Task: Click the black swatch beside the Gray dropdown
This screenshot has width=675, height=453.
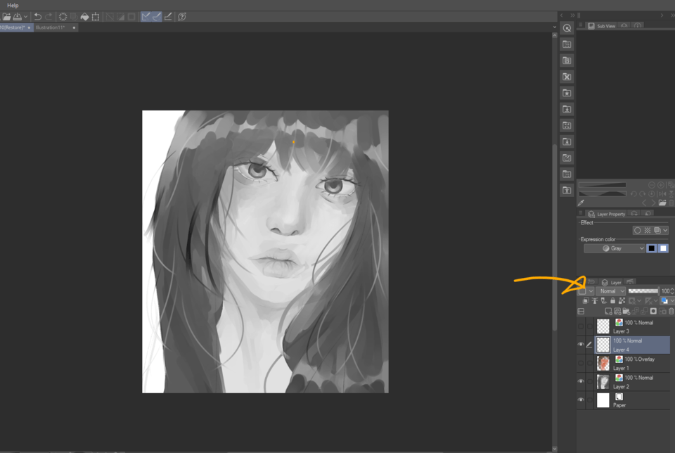Action: tap(651, 248)
